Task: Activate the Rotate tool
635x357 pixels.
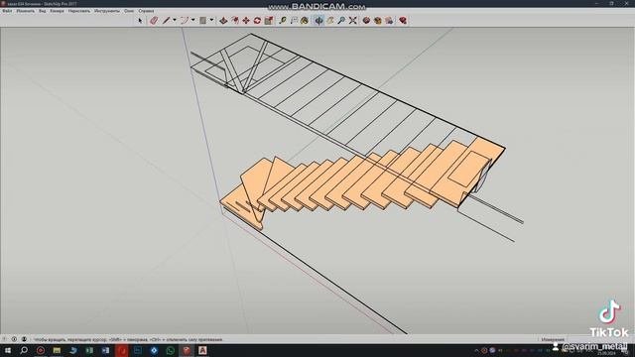Action: point(257,20)
